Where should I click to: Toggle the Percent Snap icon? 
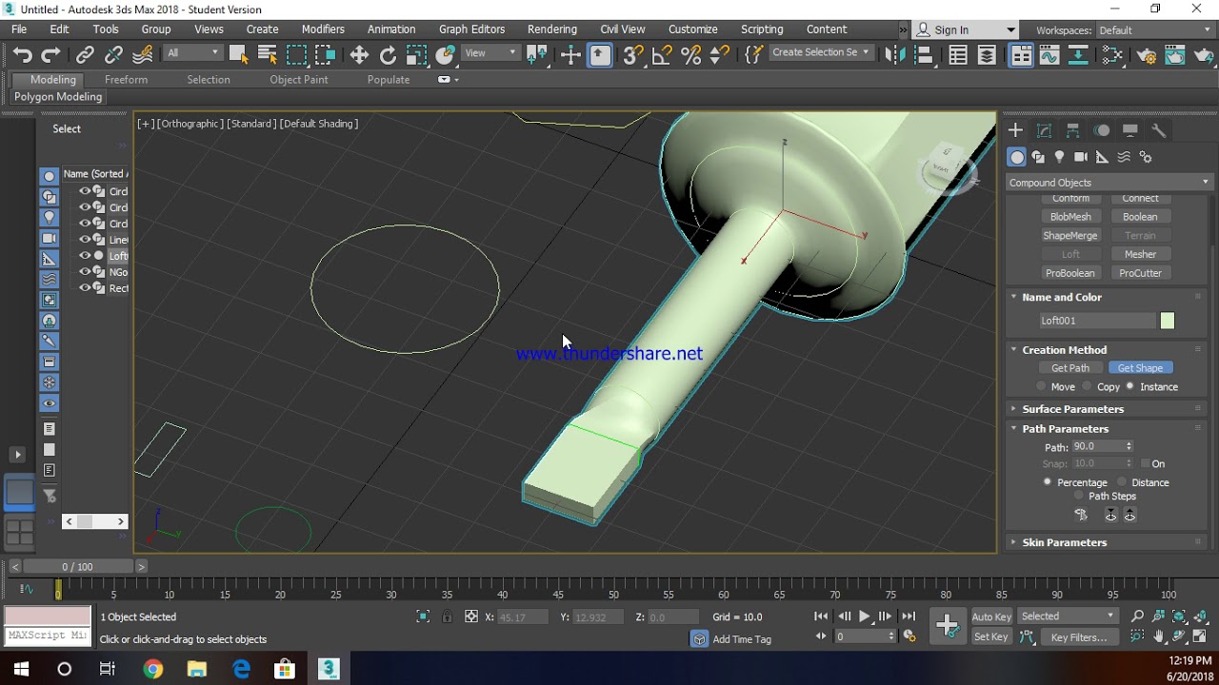[x=691, y=55]
